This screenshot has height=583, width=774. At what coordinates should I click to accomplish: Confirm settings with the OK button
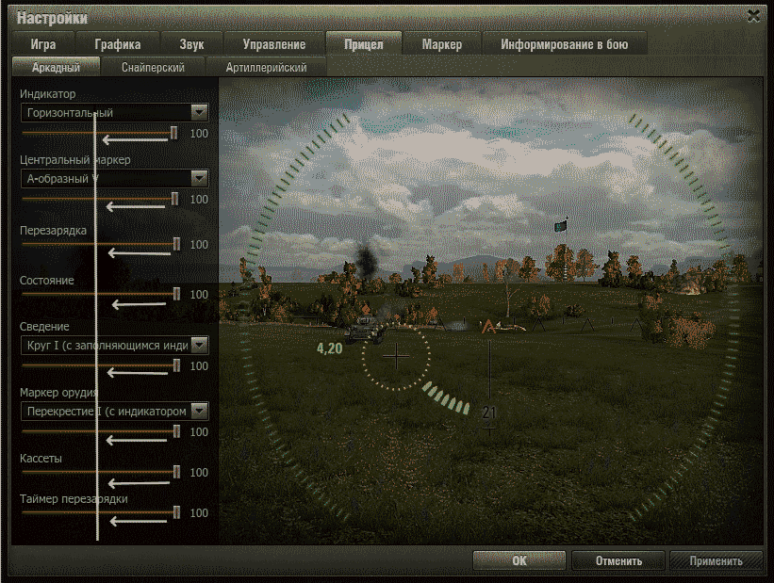pos(519,560)
